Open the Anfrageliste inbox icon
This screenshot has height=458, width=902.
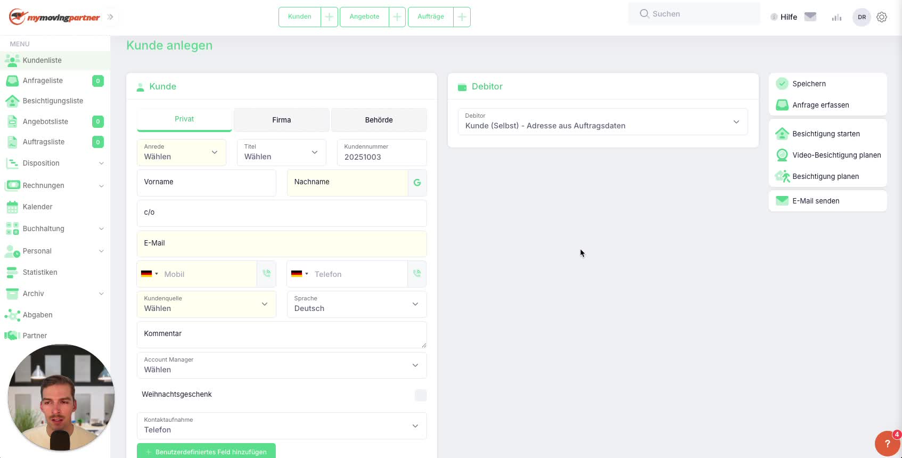coord(12,80)
